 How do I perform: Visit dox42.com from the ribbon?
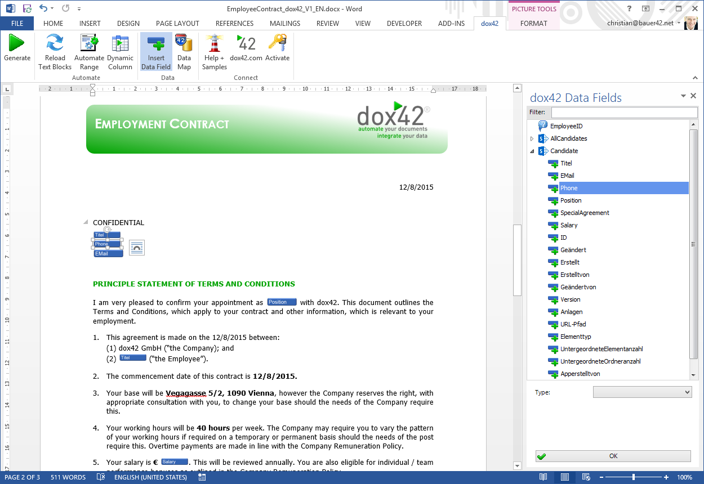point(246,48)
